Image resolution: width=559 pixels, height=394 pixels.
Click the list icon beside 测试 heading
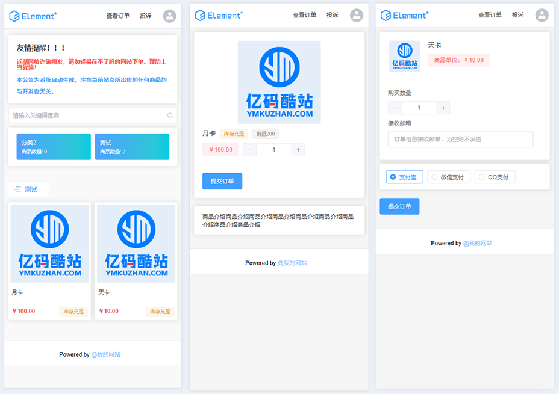click(x=17, y=189)
